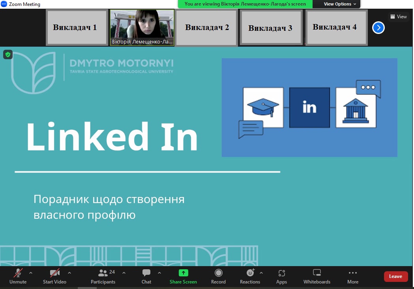Screen dimensions: 414x289
Task: Select Викладач 2 video tile
Action: [206, 28]
